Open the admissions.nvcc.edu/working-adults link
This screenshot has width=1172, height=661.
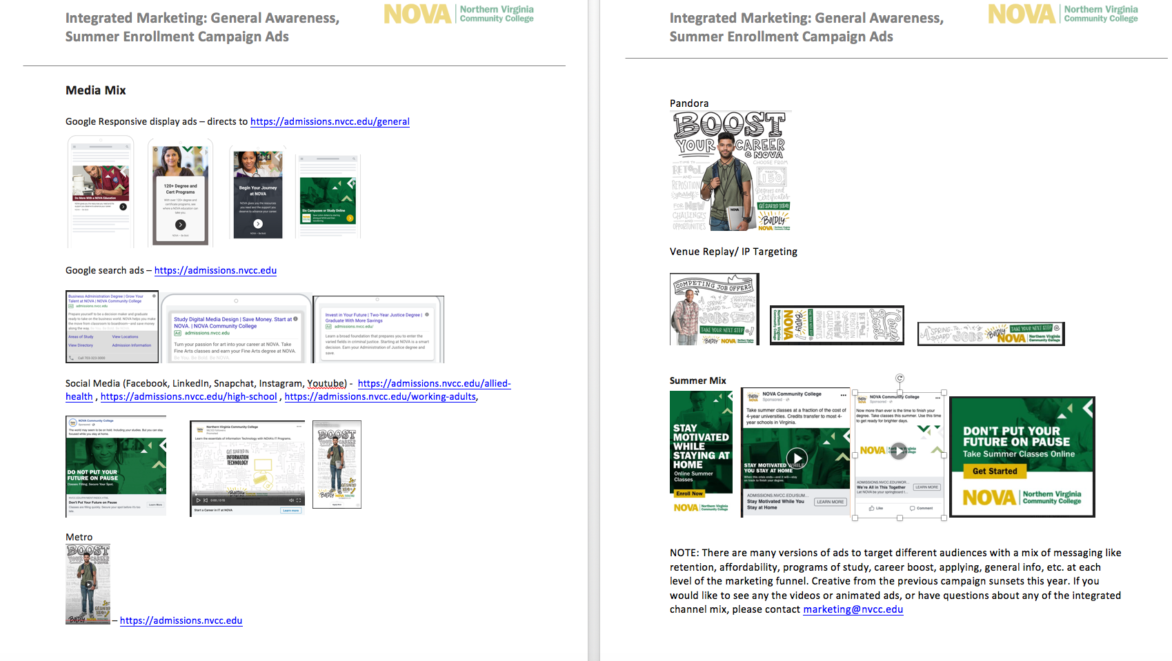click(x=380, y=396)
